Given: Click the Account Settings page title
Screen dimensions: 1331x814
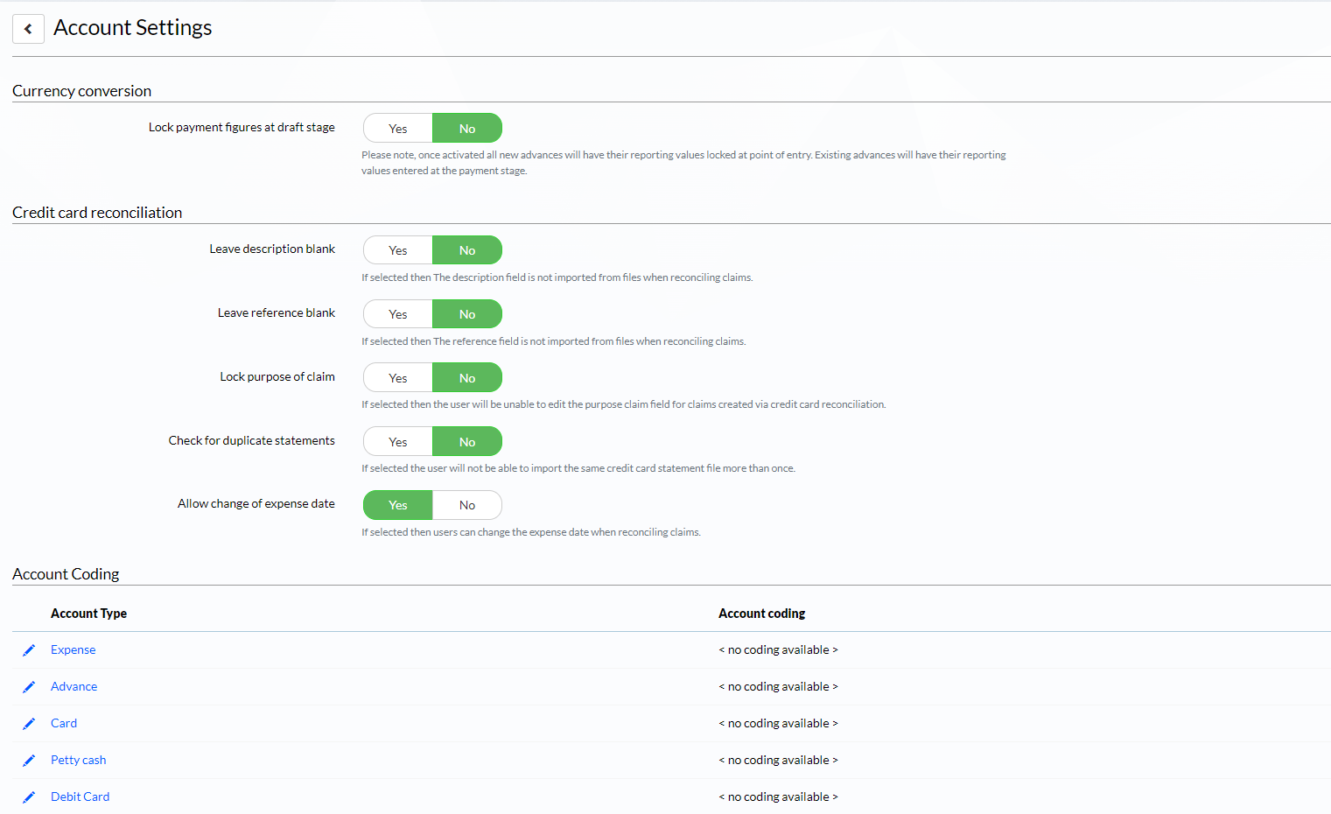Looking at the screenshot, I should tap(133, 28).
